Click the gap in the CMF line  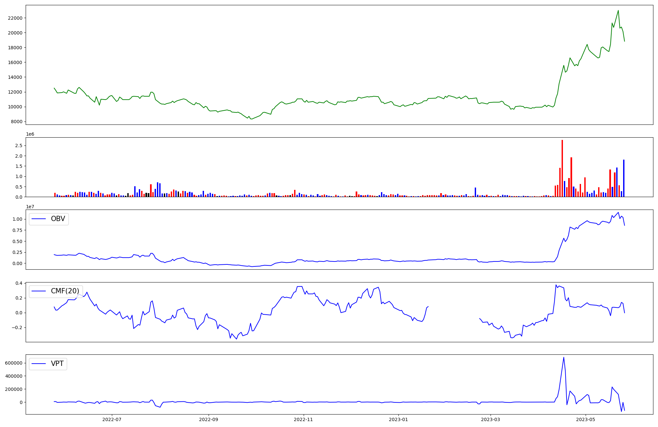[454, 312]
